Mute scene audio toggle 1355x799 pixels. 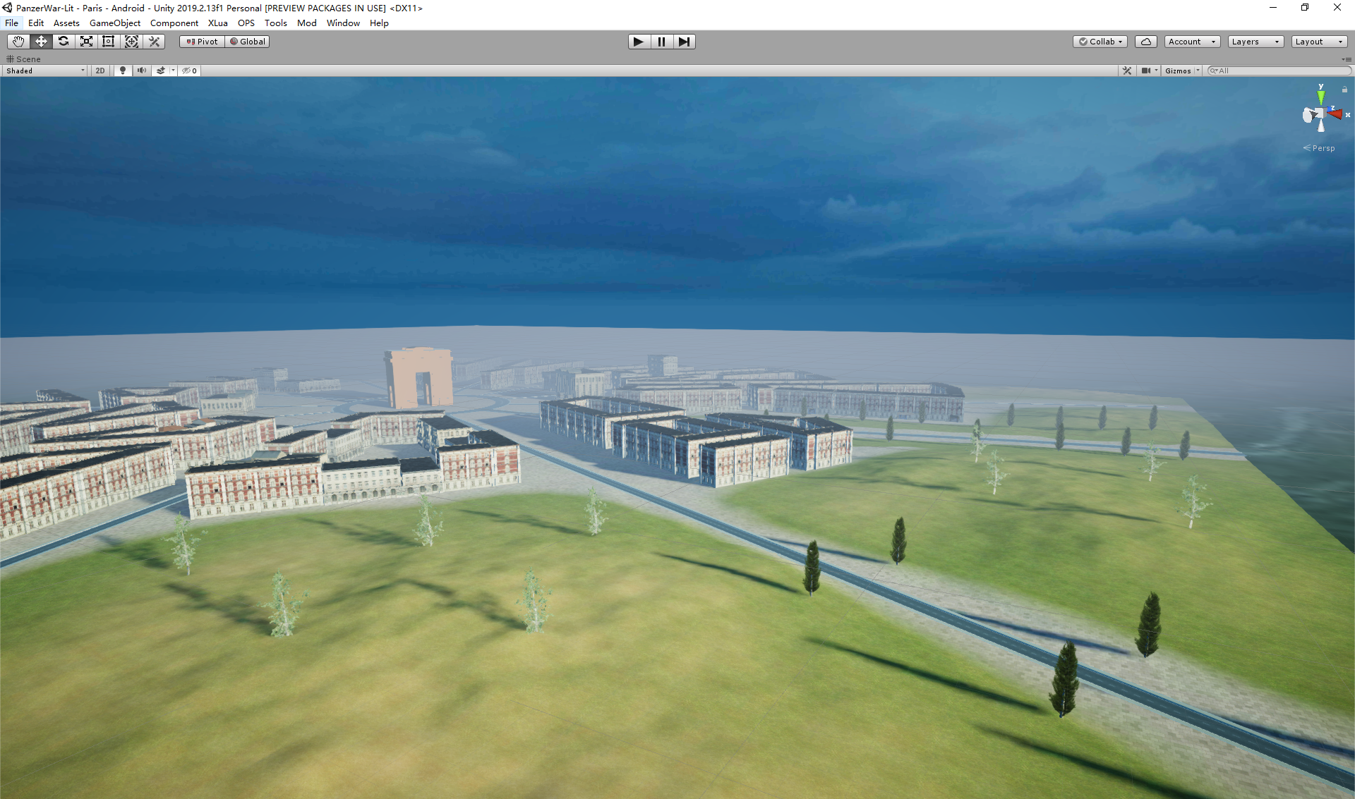coord(142,71)
